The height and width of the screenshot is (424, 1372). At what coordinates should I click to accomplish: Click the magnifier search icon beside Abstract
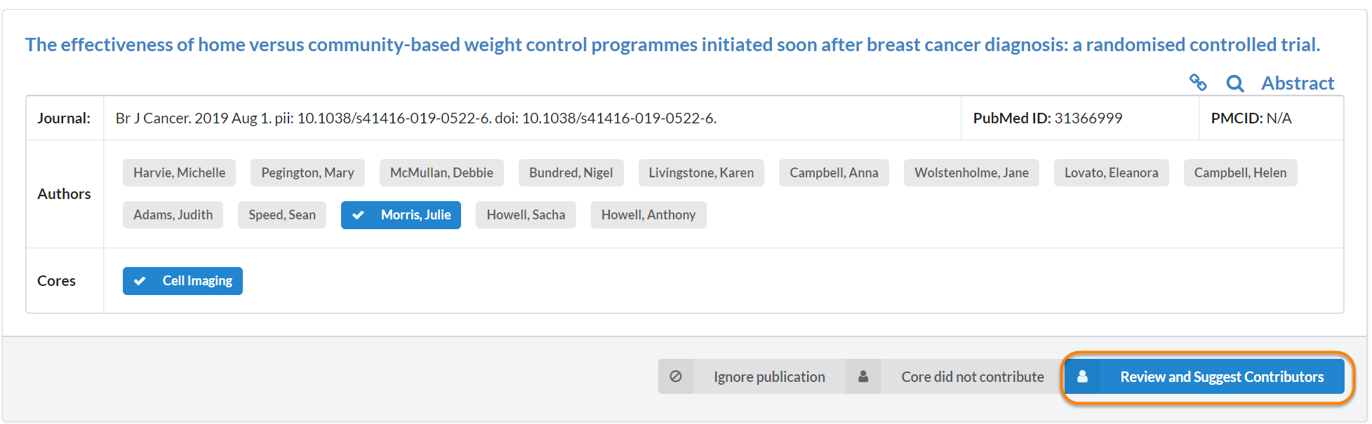click(x=1234, y=83)
